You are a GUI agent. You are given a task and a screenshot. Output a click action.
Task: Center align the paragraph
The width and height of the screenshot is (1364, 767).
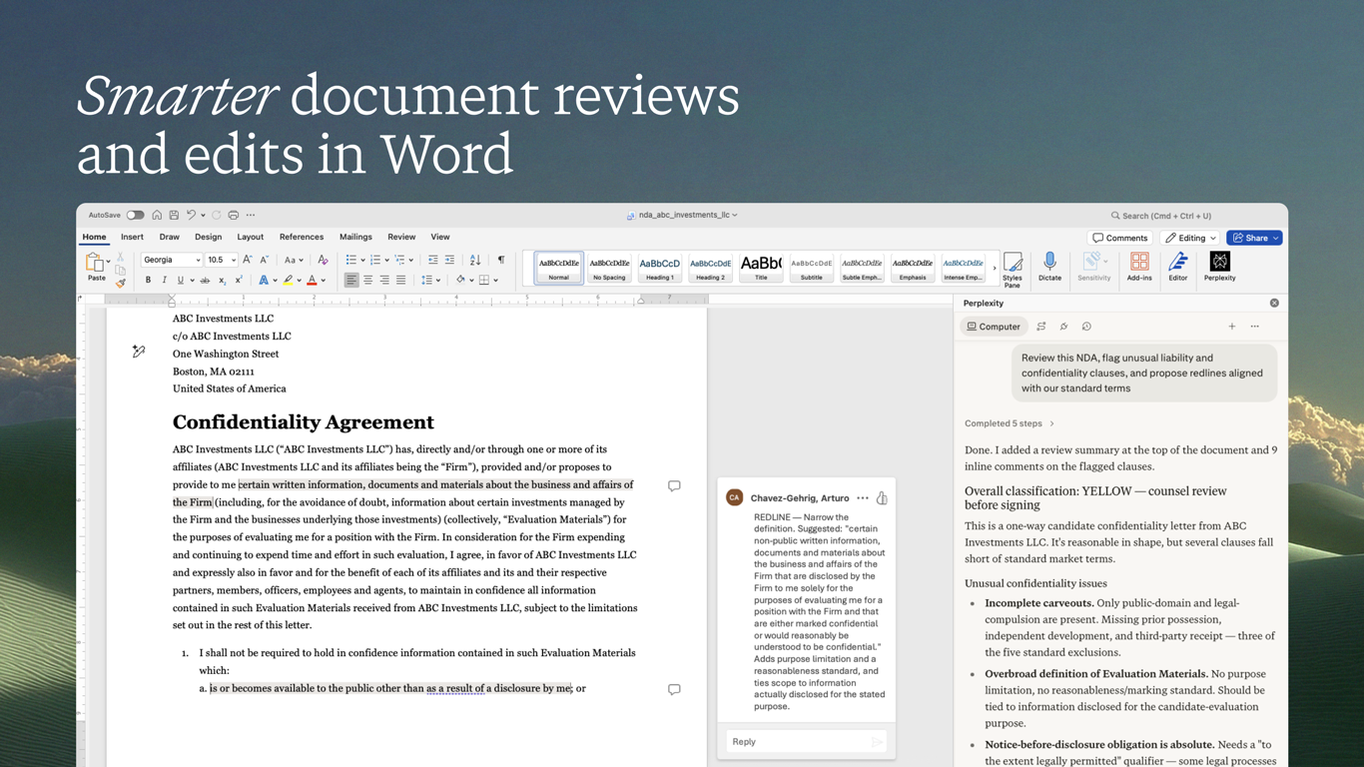coord(367,281)
